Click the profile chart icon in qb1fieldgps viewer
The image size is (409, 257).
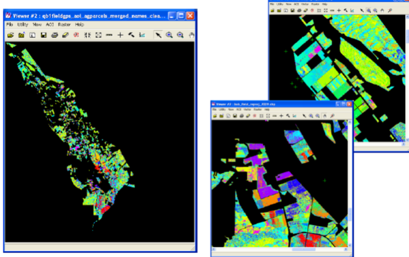142,35
